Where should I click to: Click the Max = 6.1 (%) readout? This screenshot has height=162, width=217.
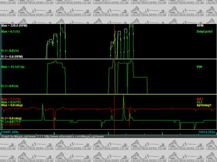(11, 31)
